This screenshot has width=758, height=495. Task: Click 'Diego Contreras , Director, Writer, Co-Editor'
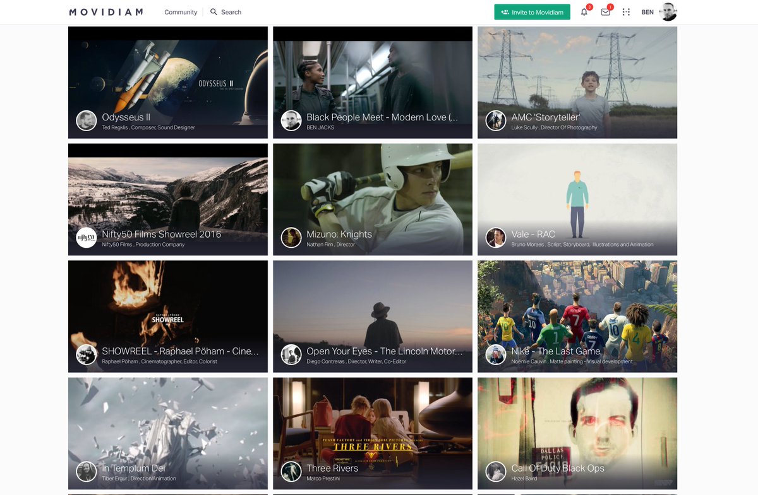point(356,362)
